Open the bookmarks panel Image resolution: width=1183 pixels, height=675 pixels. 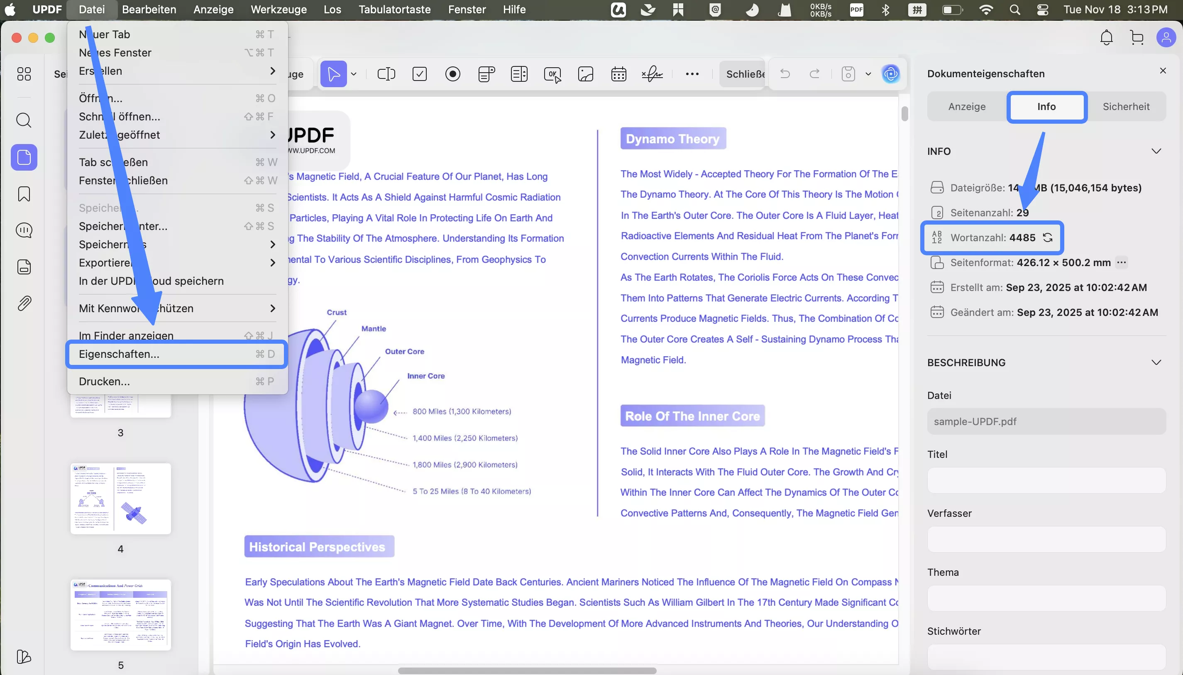24,194
